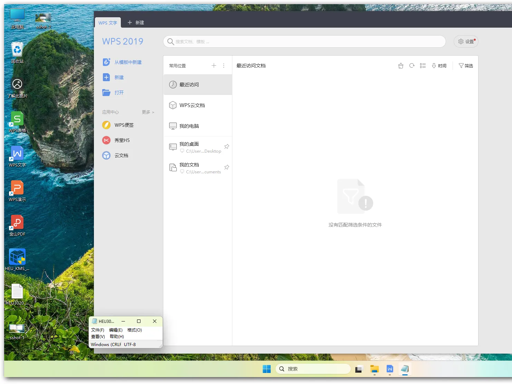Pin the 我的文档 location
This screenshot has width=512, height=384.
[x=226, y=167]
